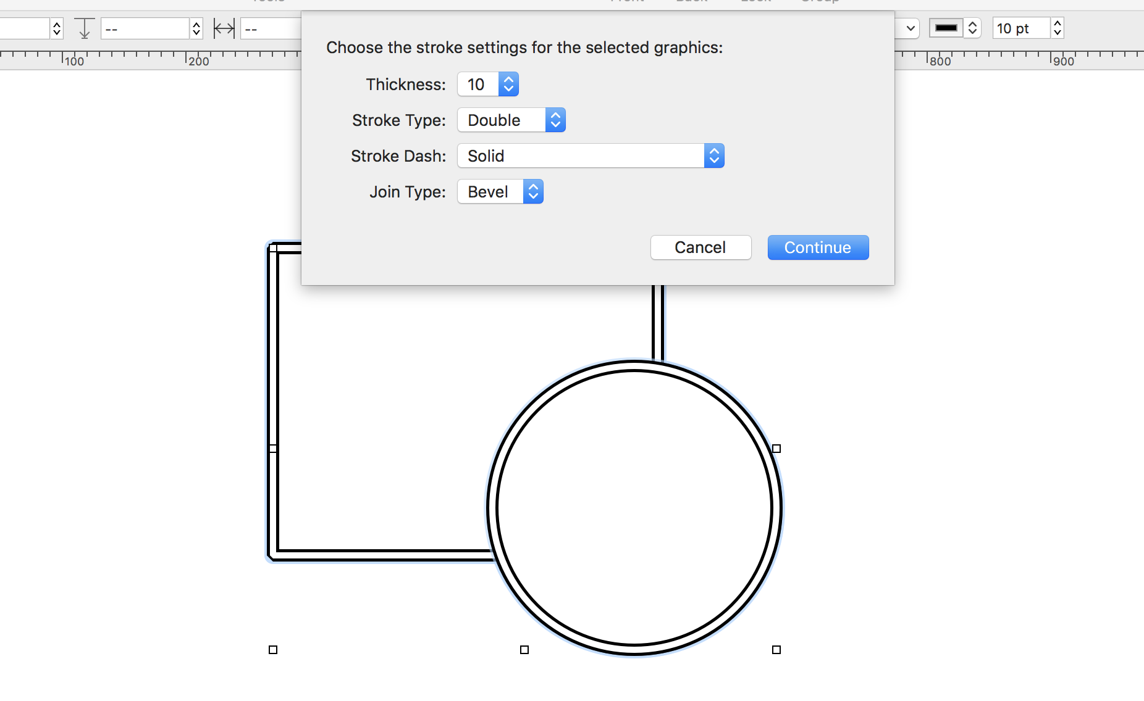Click the height value field in toolbar
Screen dimensions: 1144x701
pos(145,28)
